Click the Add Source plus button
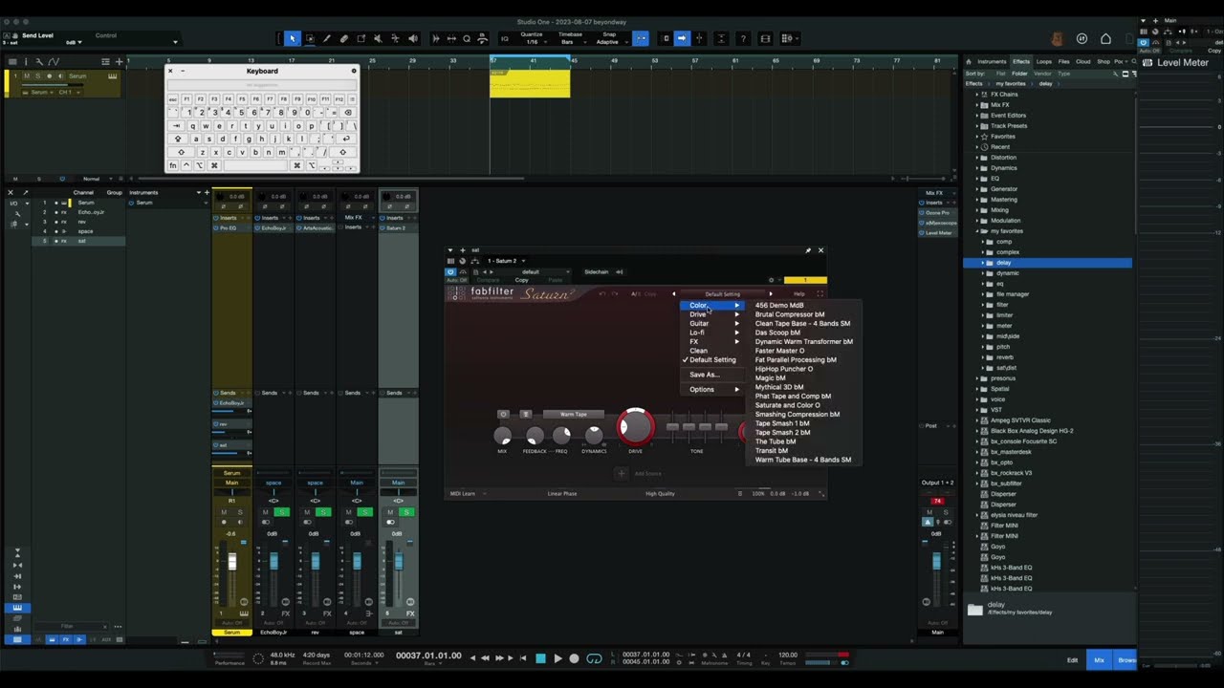The height and width of the screenshot is (688, 1224). 621,473
